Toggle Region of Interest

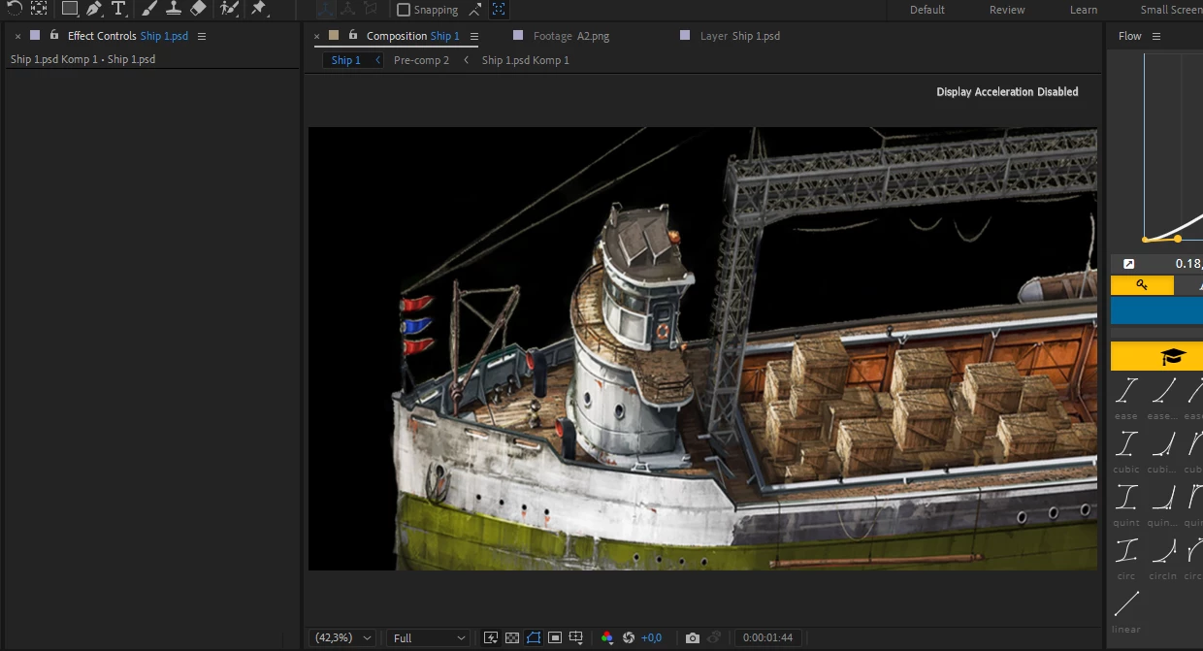pyautogui.click(x=555, y=637)
